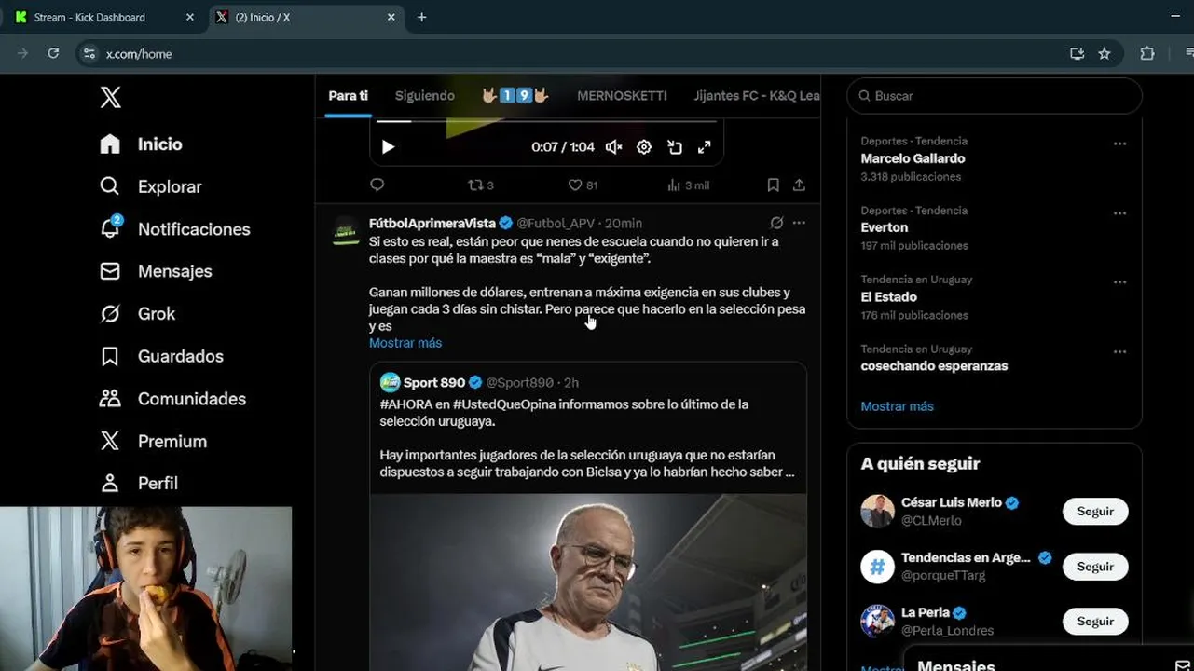Open more options for Everton trend
The height and width of the screenshot is (671, 1194).
coord(1119,212)
